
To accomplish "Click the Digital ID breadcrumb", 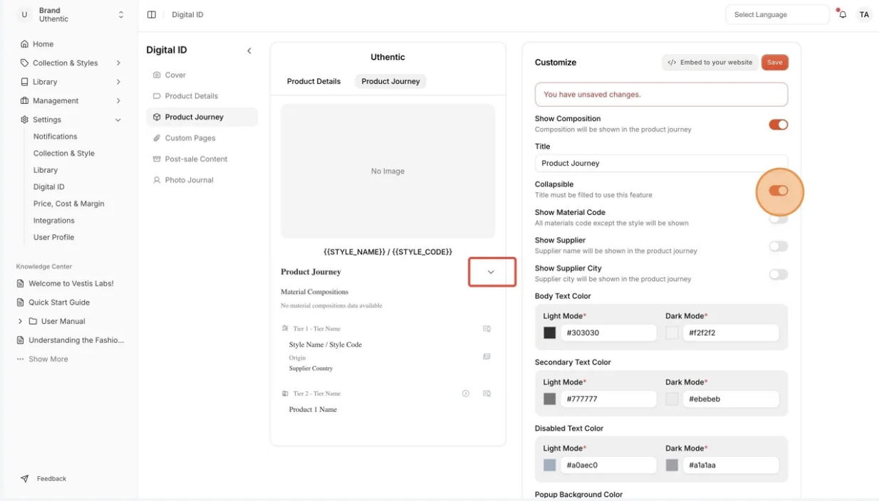I will (187, 14).
